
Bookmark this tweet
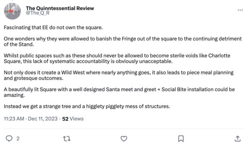(181, 139)
